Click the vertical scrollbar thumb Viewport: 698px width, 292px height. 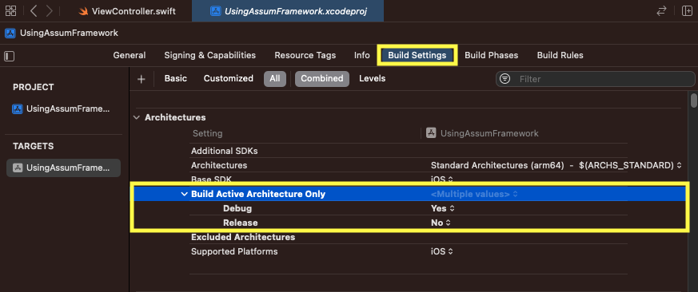pyautogui.click(x=693, y=100)
